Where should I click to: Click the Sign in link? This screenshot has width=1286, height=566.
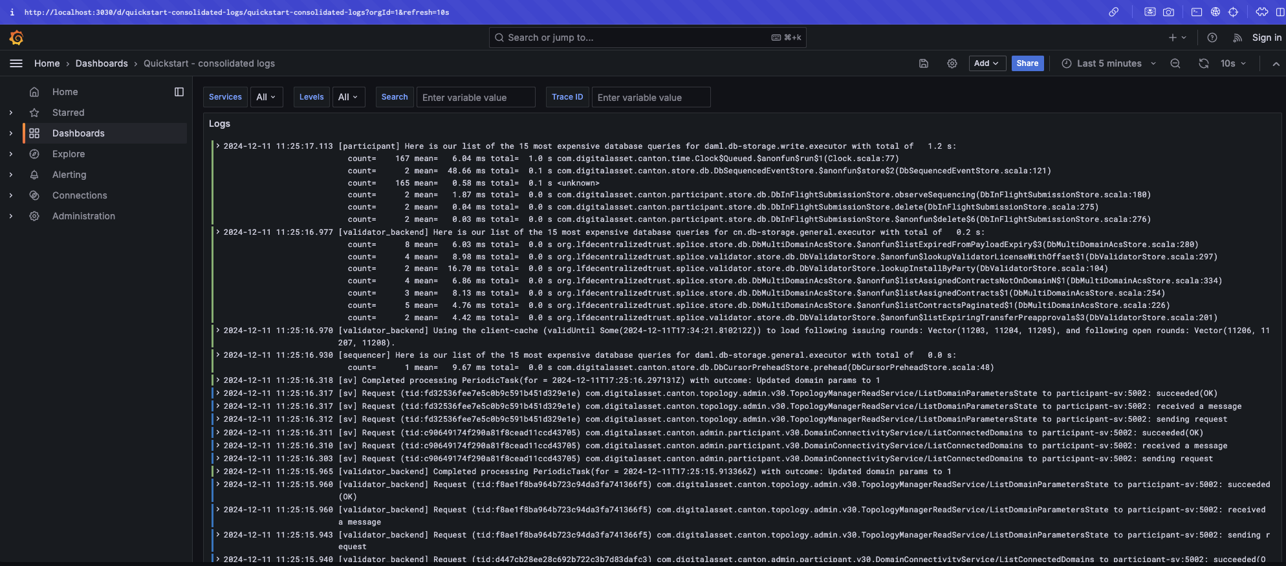pos(1266,38)
